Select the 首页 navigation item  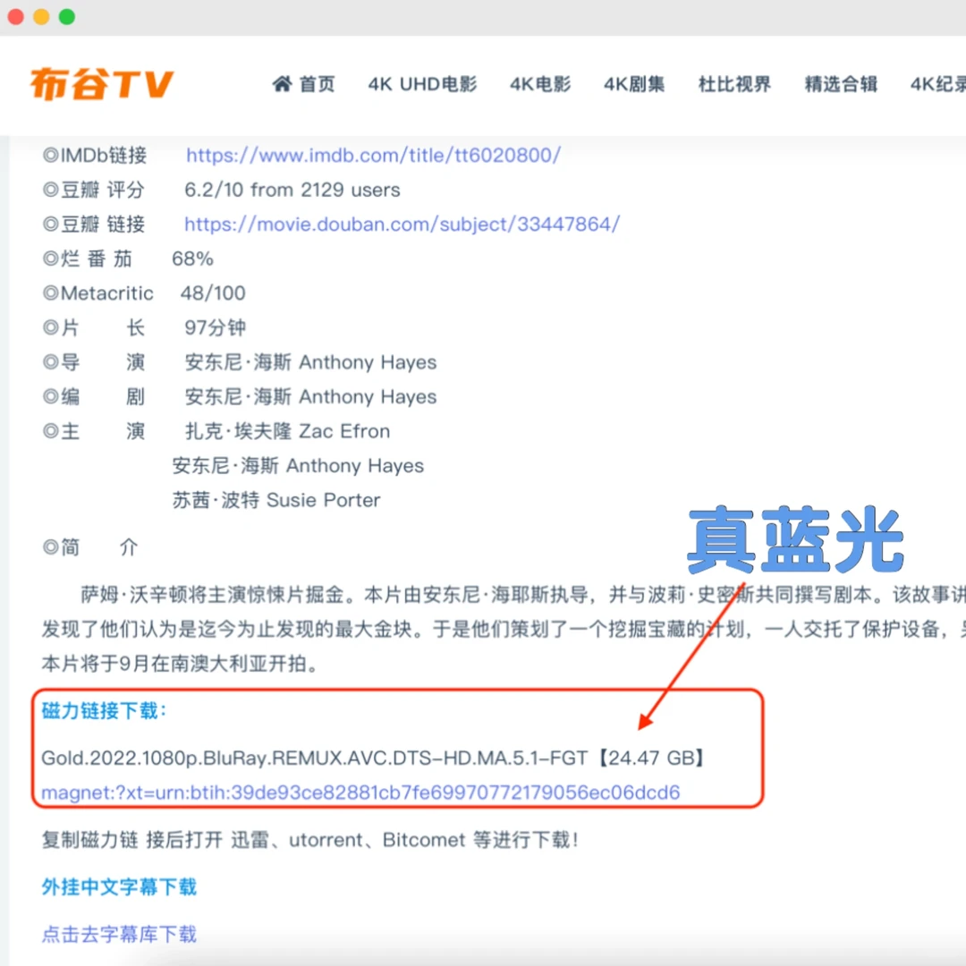(x=315, y=83)
